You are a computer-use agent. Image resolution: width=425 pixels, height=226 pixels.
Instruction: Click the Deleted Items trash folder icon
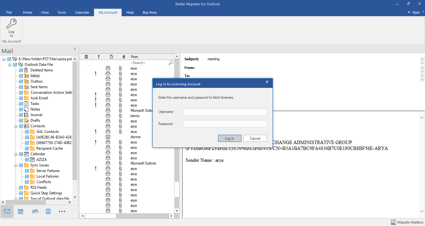click(x=26, y=70)
